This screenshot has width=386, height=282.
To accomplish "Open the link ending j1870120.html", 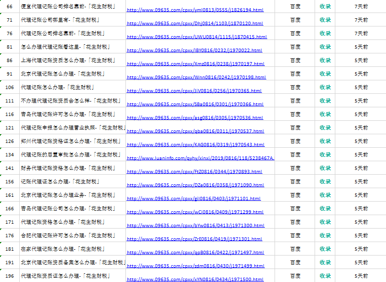I will 195,24.
